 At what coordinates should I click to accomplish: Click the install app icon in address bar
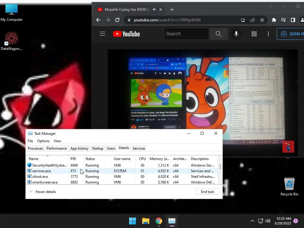pos(243,20)
